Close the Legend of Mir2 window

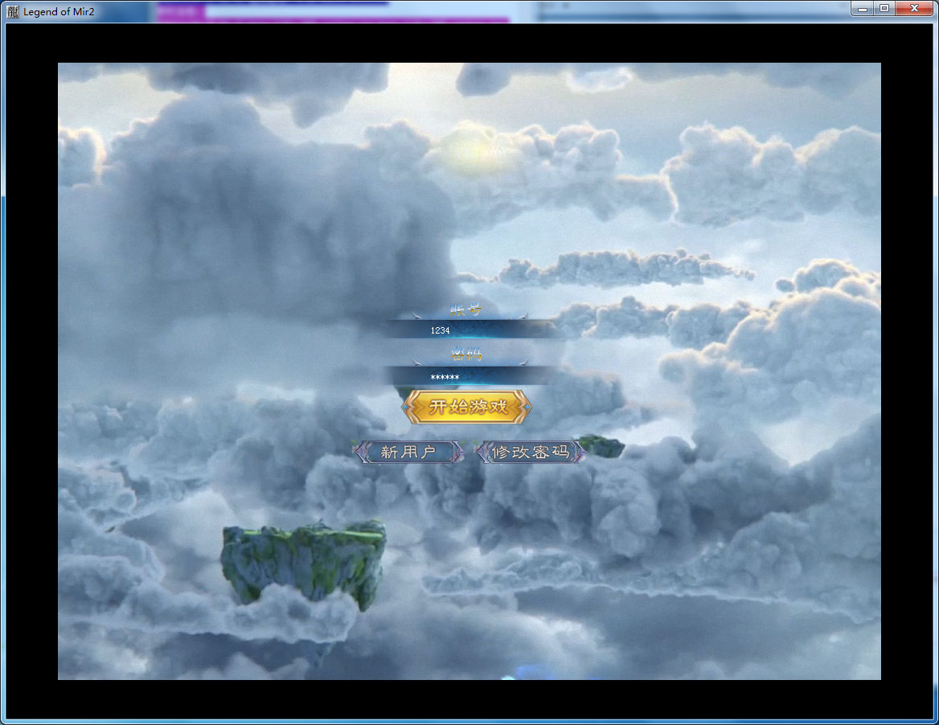(x=914, y=8)
